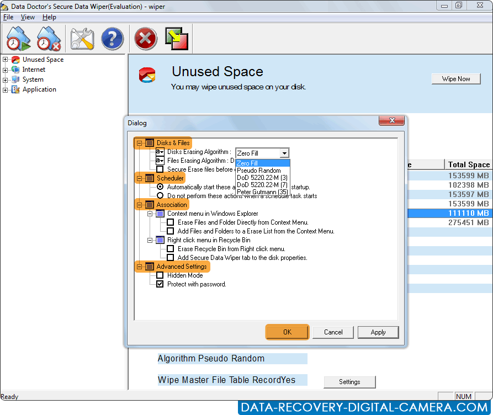Click the Settings button below the dialog
493x415 pixels.
point(349,382)
